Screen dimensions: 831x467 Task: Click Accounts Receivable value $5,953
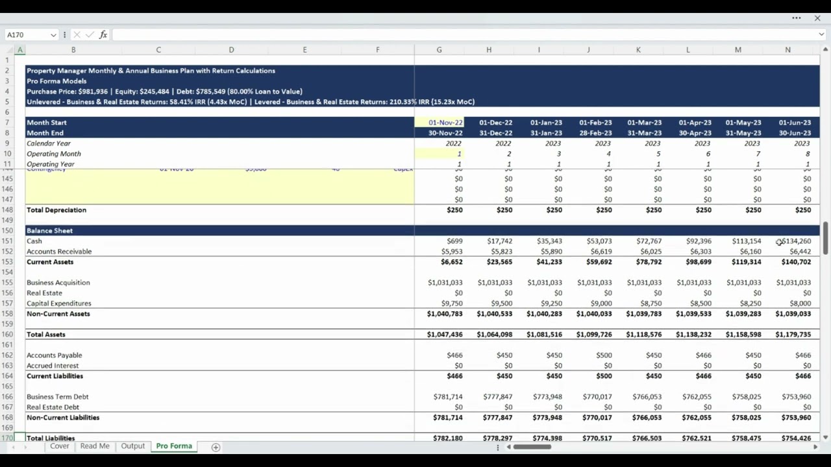452,252
